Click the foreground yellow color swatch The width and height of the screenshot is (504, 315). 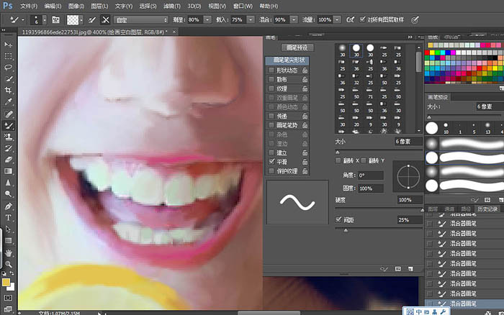click(x=6, y=283)
